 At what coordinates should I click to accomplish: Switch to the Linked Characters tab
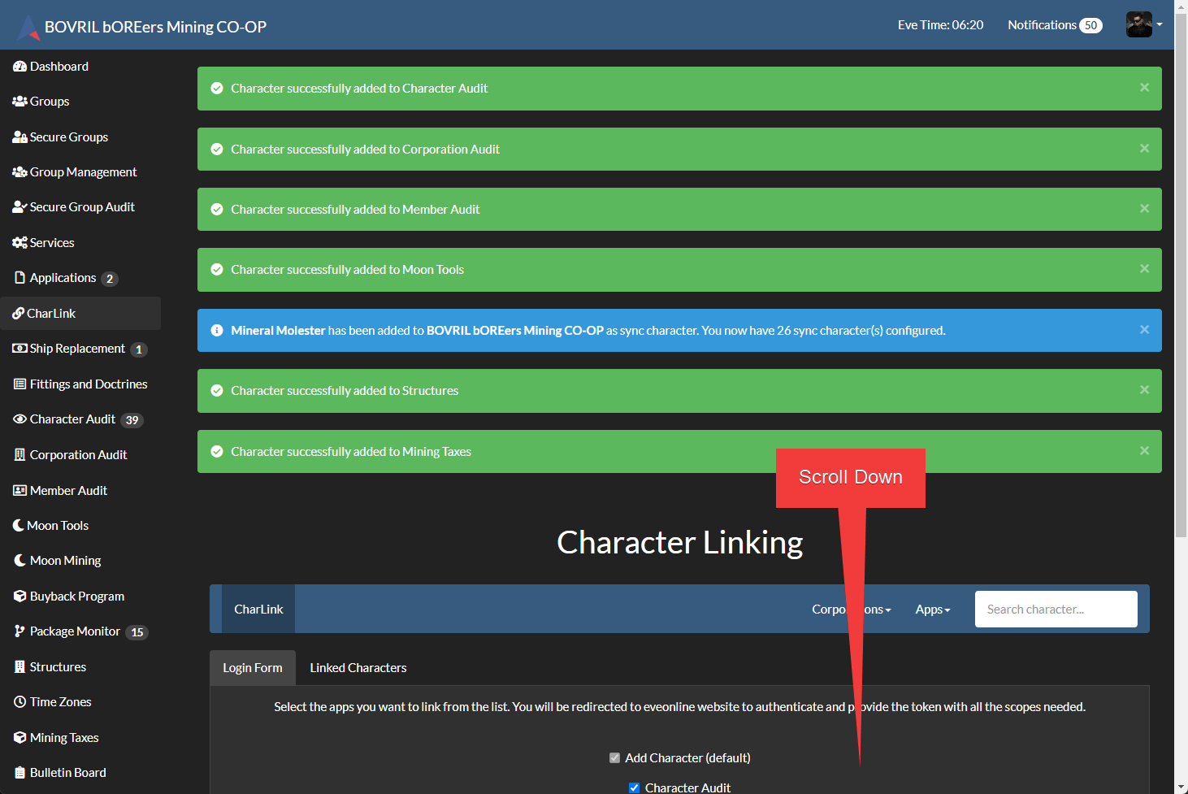coord(358,667)
